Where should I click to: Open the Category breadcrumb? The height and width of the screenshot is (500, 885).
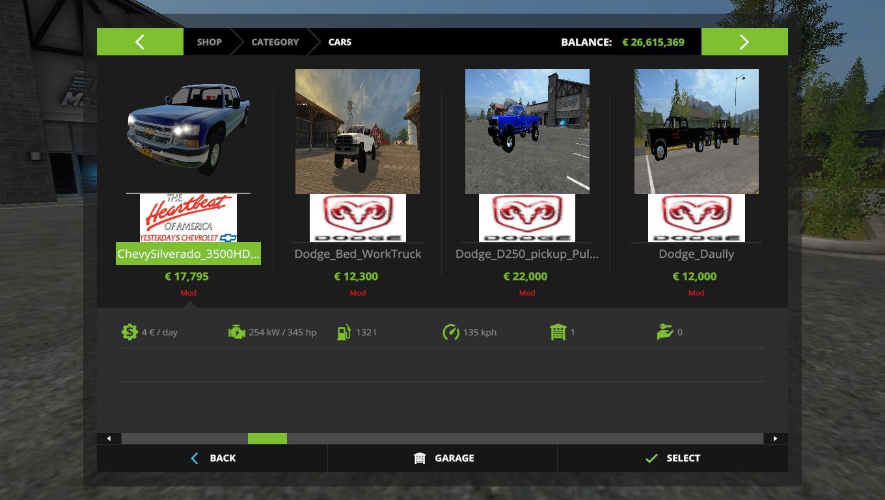click(x=275, y=42)
